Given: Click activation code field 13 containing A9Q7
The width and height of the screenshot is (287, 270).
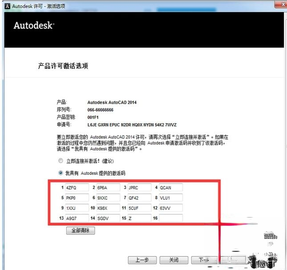Looking at the screenshot, I should click(77, 218).
